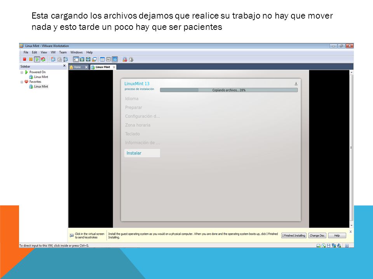Click the Instalar step in installer
The width and height of the screenshot is (373, 279).
142,153
